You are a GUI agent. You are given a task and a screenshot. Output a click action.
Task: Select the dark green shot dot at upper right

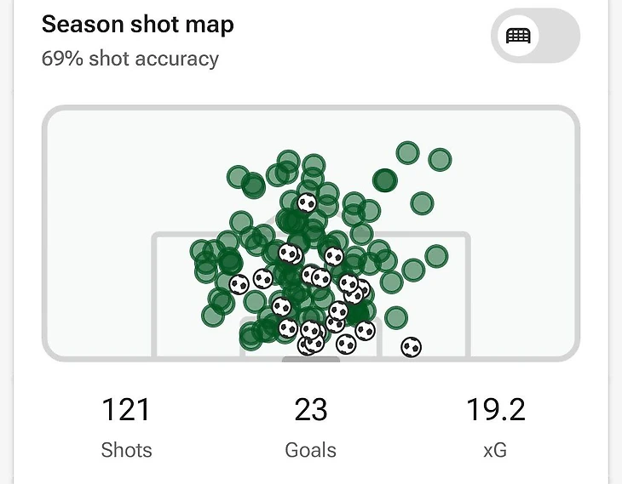[x=385, y=179]
